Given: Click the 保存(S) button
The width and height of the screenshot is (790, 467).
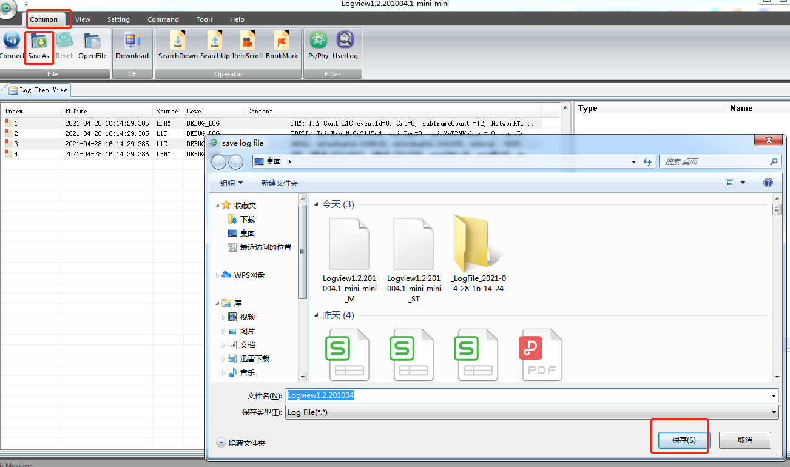Looking at the screenshot, I should 683,440.
